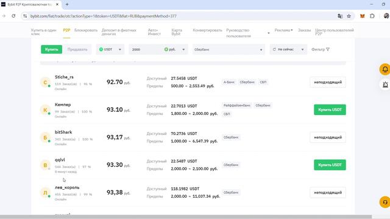
Task: Open Заказы page
Action: [x=305, y=30]
